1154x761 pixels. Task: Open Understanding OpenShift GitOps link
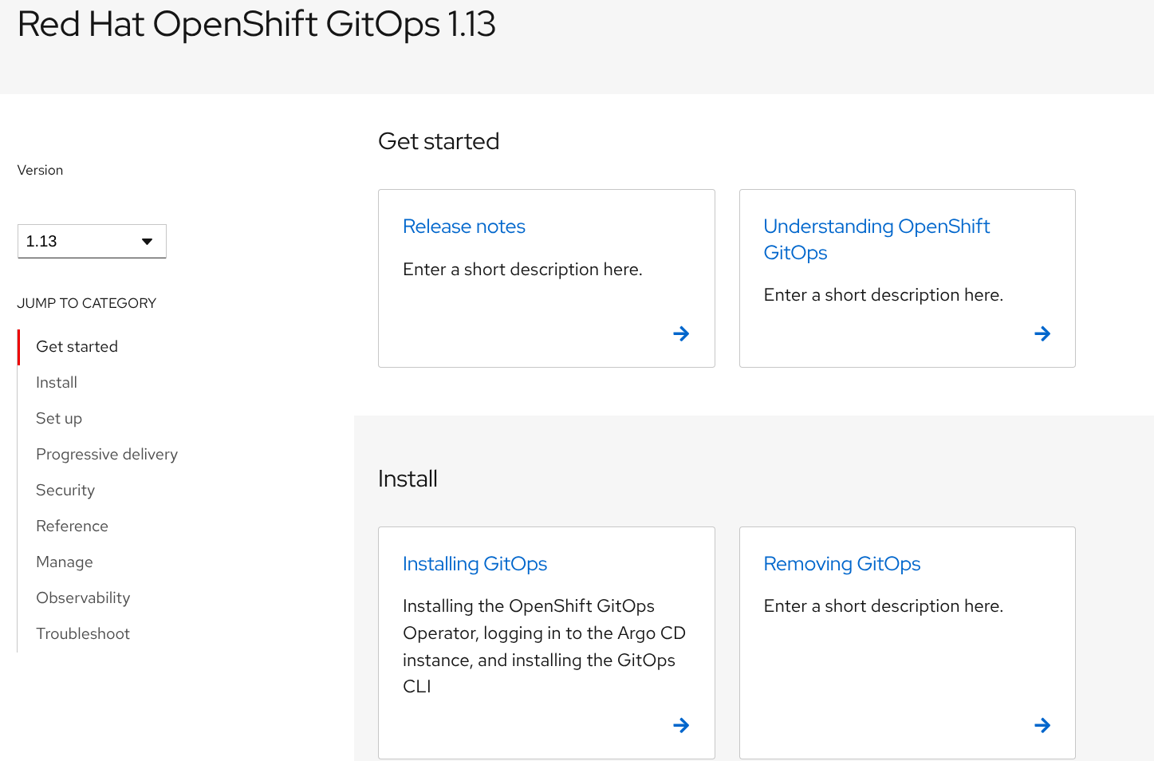click(x=876, y=239)
